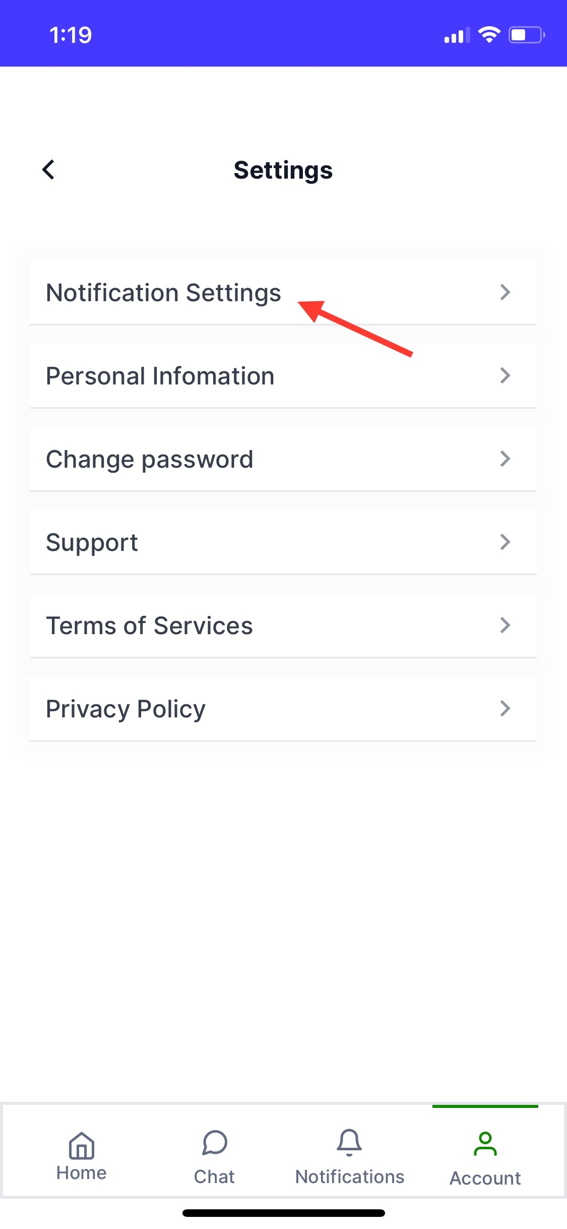Tap the Wi-Fi status icon
This screenshot has height=1229, width=567.
click(x=488, y=35)
